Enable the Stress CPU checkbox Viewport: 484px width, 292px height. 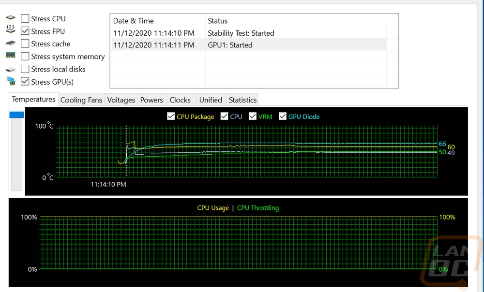point(25,18)
